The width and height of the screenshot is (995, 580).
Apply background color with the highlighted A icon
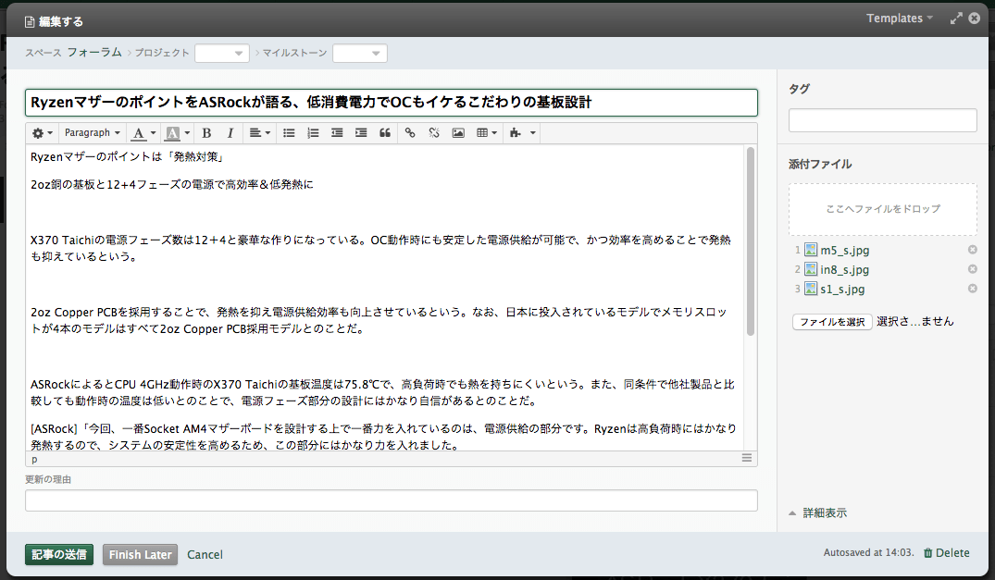[172, 133]
